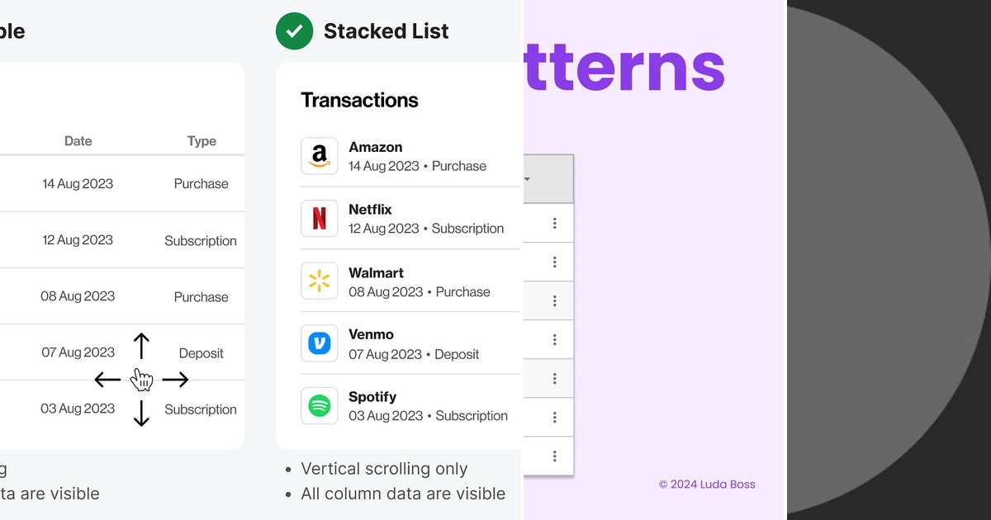Sort by the Date column header

[78, 140]
